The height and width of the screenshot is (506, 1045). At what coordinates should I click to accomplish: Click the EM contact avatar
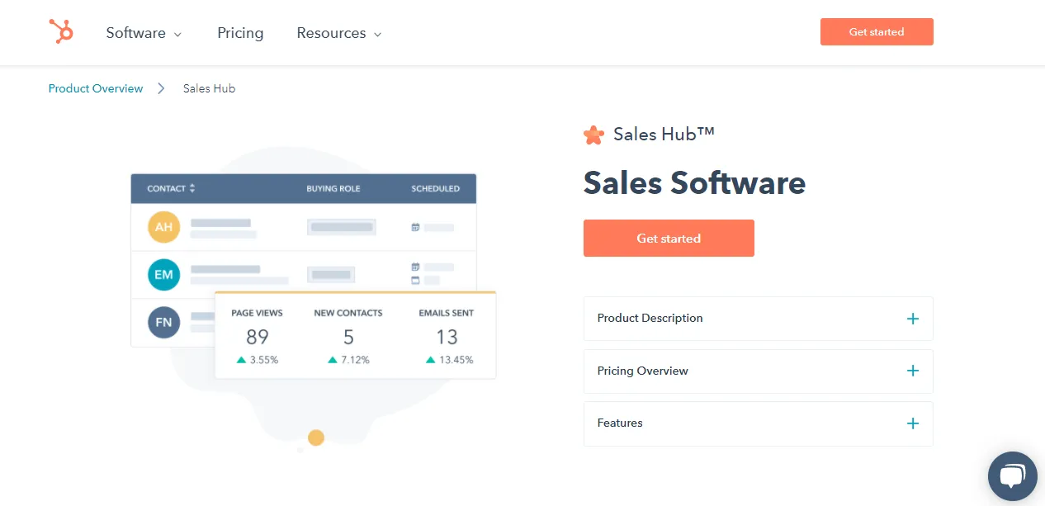tap(163, 275)
